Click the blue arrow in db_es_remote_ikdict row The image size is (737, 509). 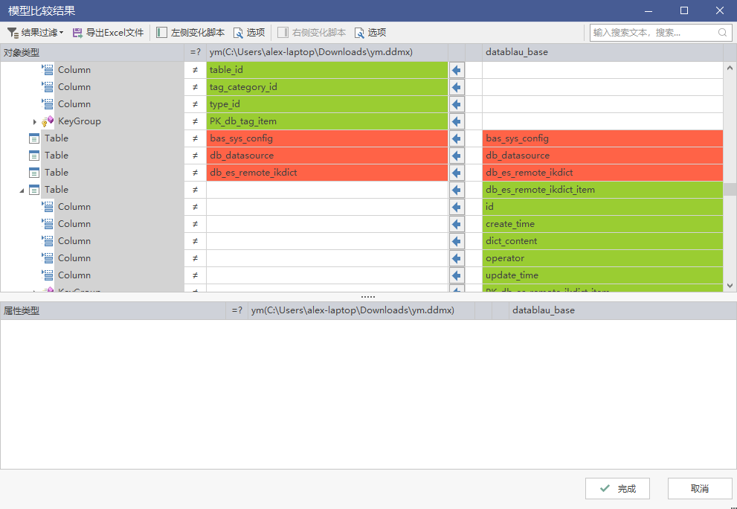coord(457,173)
